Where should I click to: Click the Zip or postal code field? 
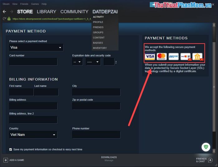coord(96,106)
